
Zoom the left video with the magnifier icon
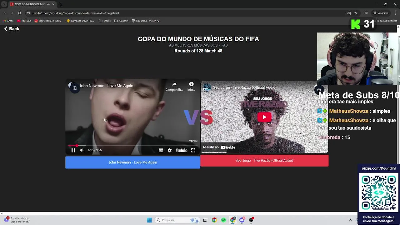75,88
